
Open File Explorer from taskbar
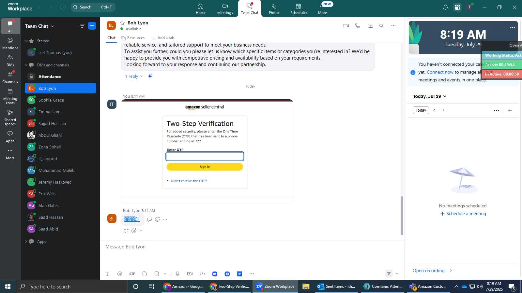point(306,286)
